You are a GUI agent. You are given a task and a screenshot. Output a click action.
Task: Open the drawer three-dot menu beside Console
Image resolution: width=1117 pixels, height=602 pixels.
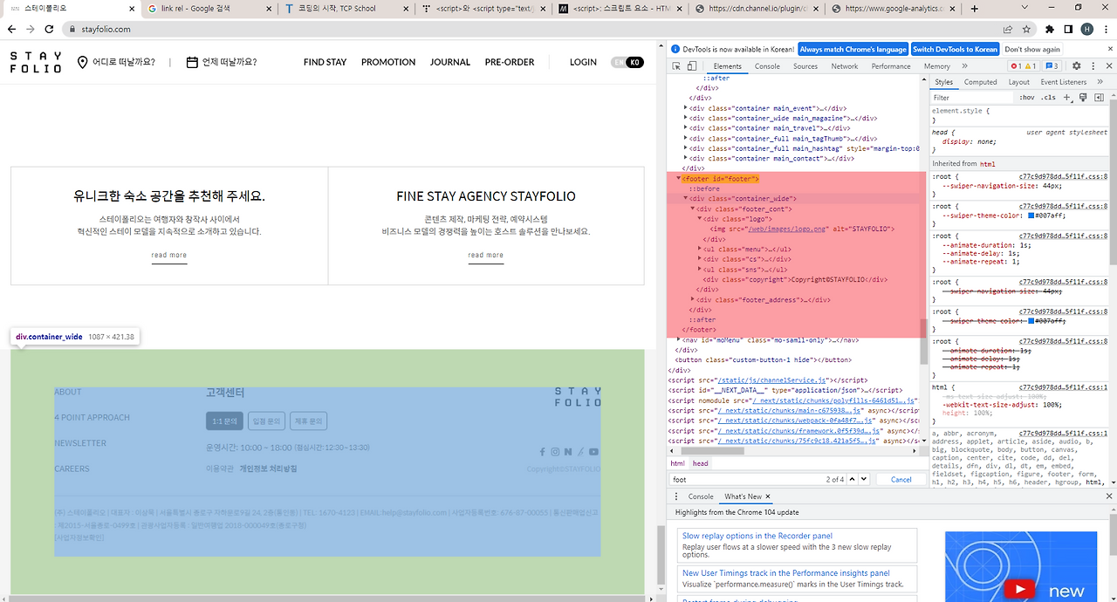click(676, 496)
